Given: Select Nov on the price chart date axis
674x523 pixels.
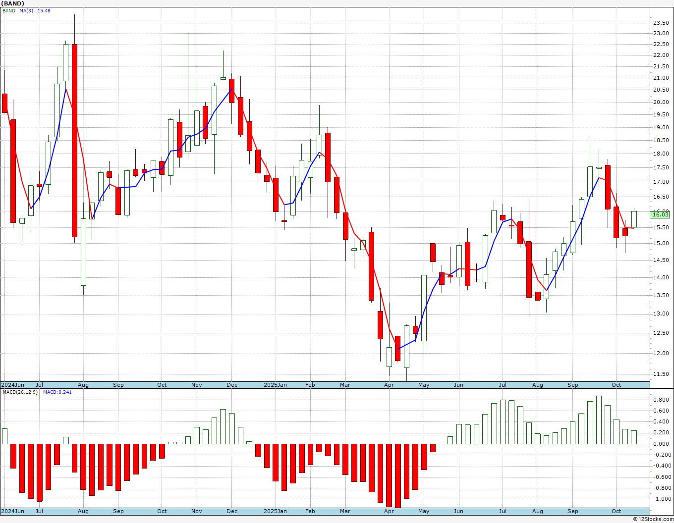Looking at the screenshot, I should point(196,385).
